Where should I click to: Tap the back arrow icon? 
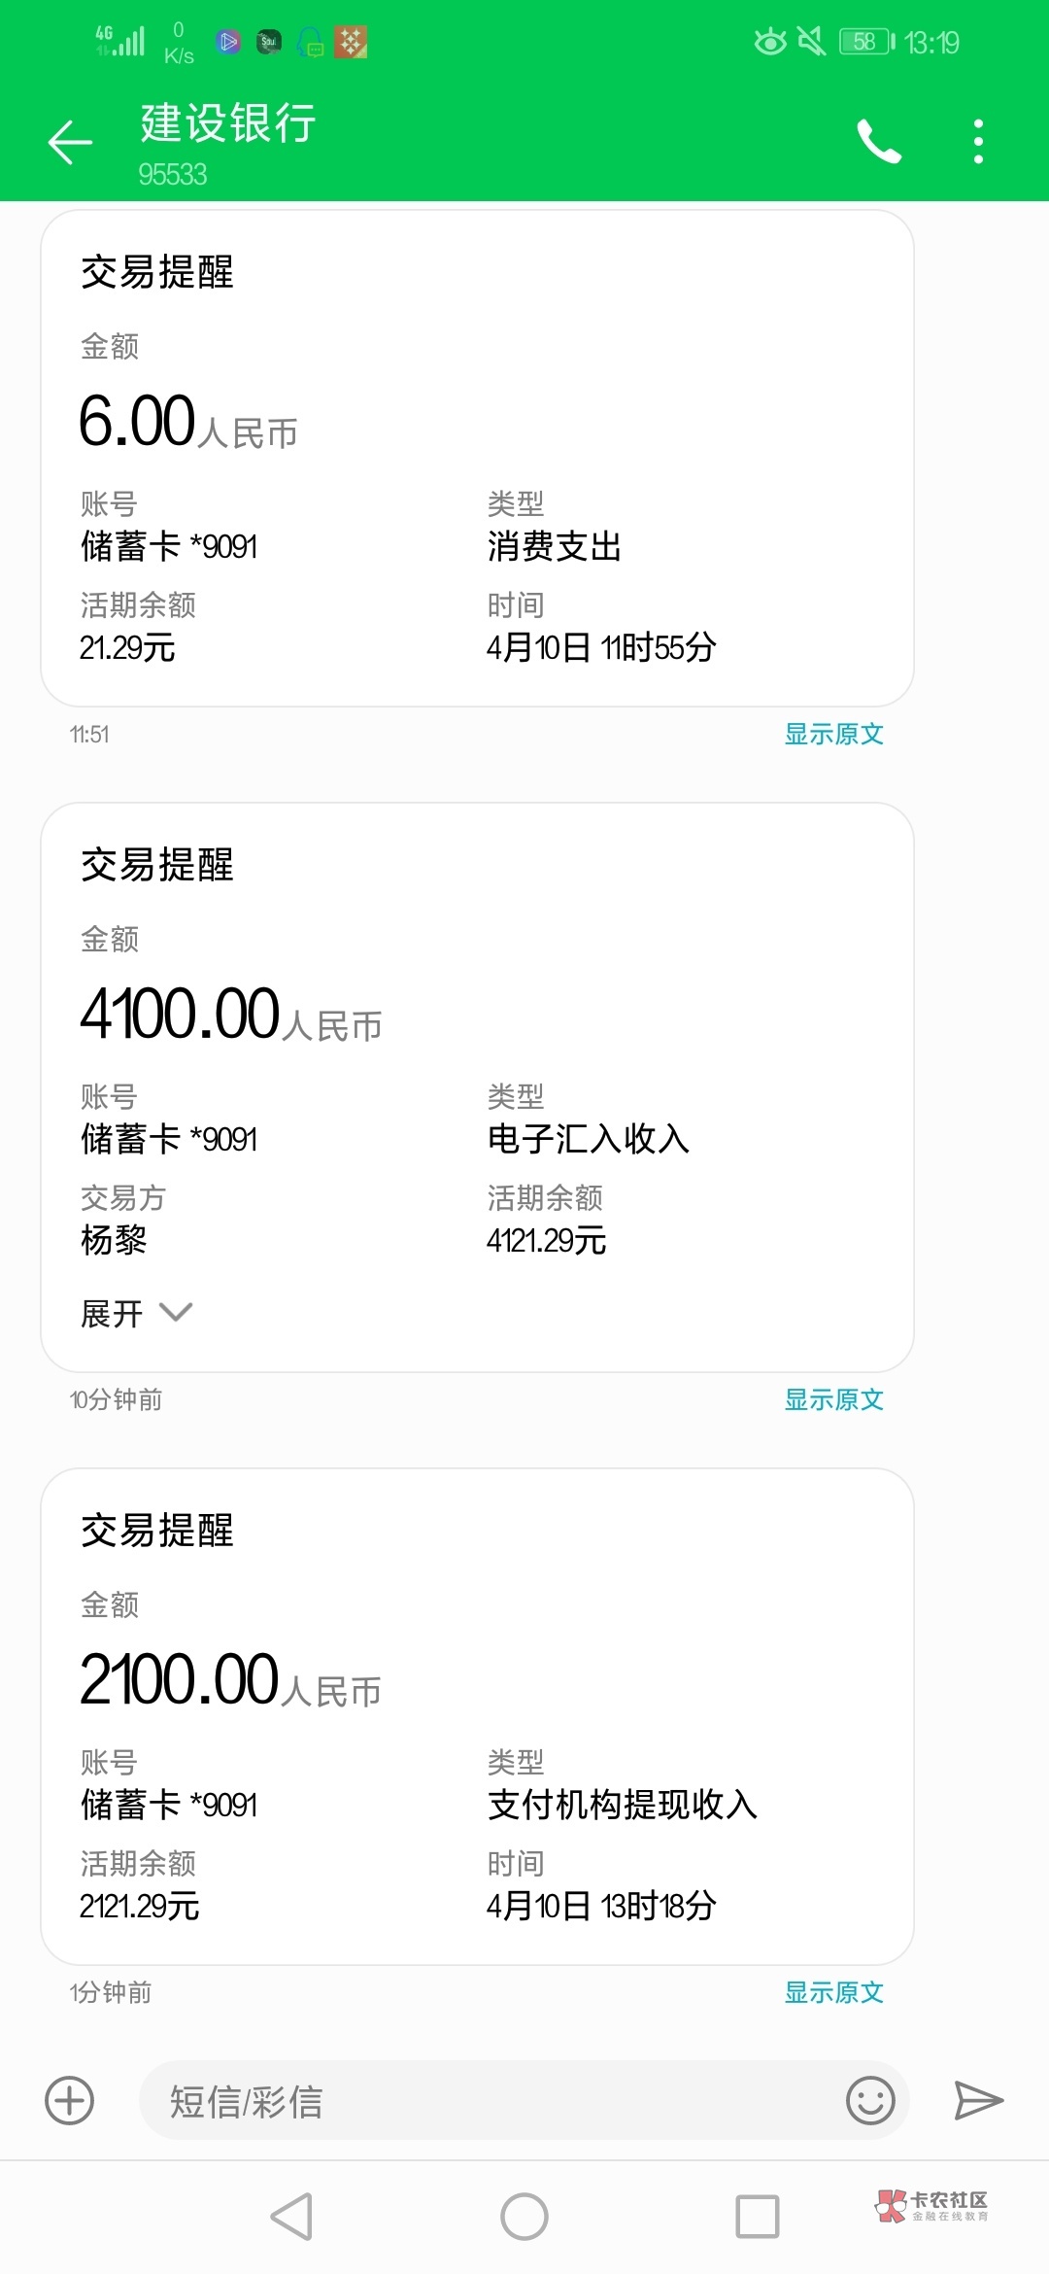pyautogui.click(x=70, y=143)
